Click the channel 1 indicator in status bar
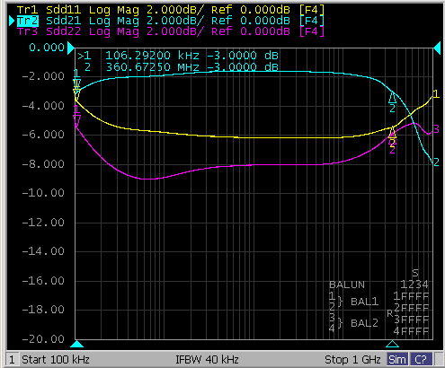445x368 pixels. [x=12, y=359]
